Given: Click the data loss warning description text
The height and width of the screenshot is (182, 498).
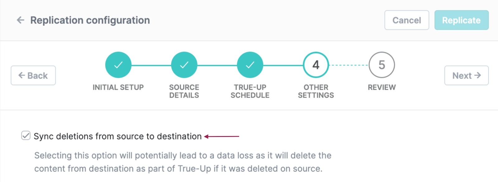Looking at the screenshot, I should click(183, 162).
